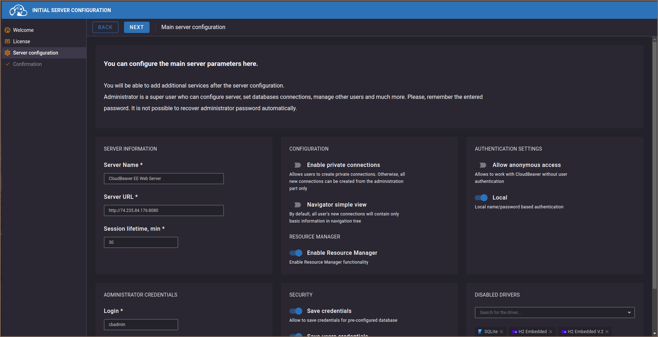Remove SQLite from disabled drivers
The image size is (658, 337).
(x=501, y=332)
